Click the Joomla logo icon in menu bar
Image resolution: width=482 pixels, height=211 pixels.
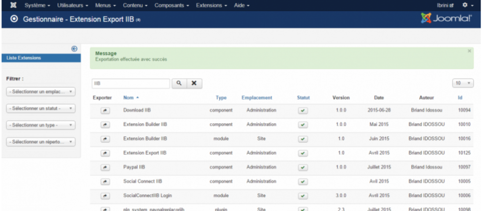click(13, 5)
